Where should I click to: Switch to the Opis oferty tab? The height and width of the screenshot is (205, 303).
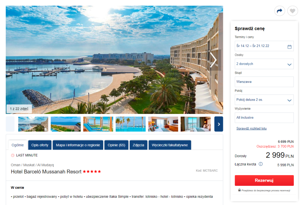click(x=40, y=145)
